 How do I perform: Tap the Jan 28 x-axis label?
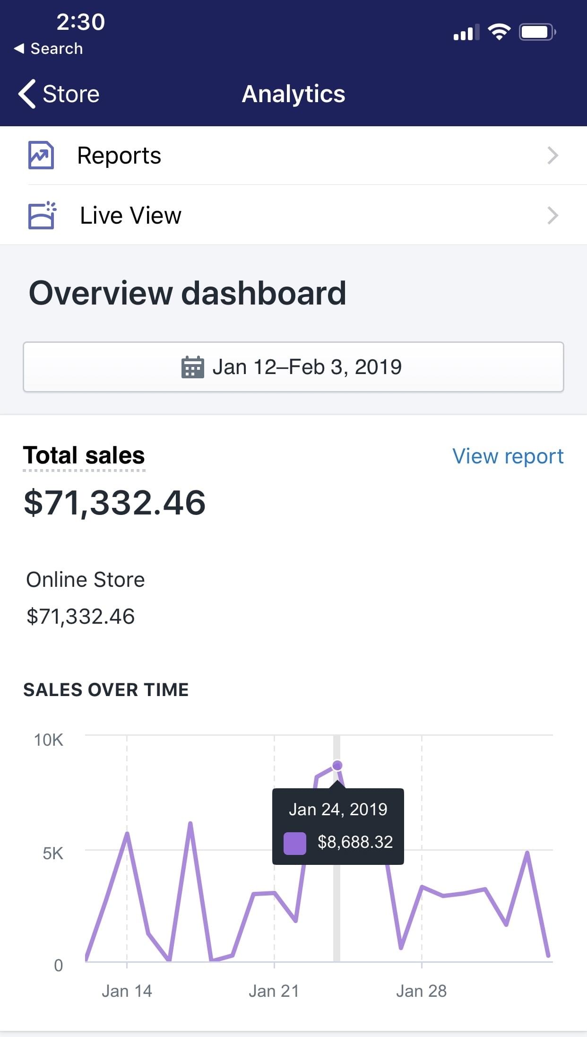(421, 991)
